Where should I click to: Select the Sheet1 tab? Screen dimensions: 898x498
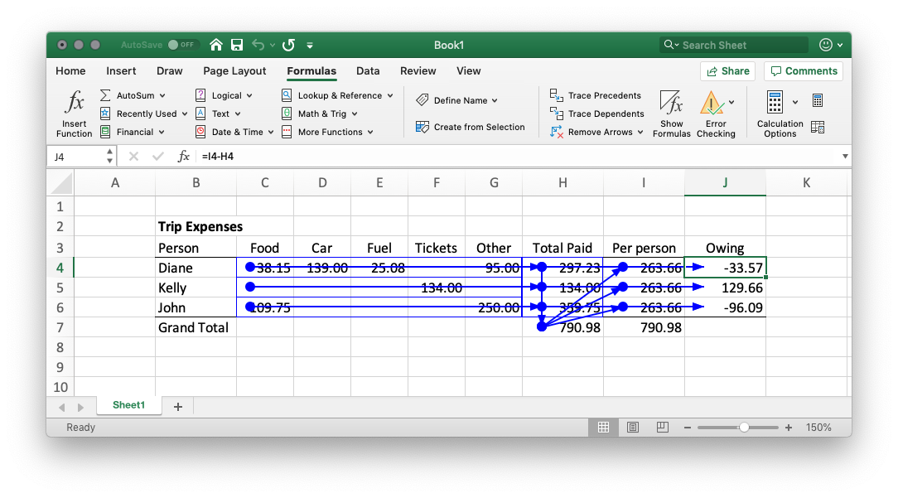(x=129, y=405)
